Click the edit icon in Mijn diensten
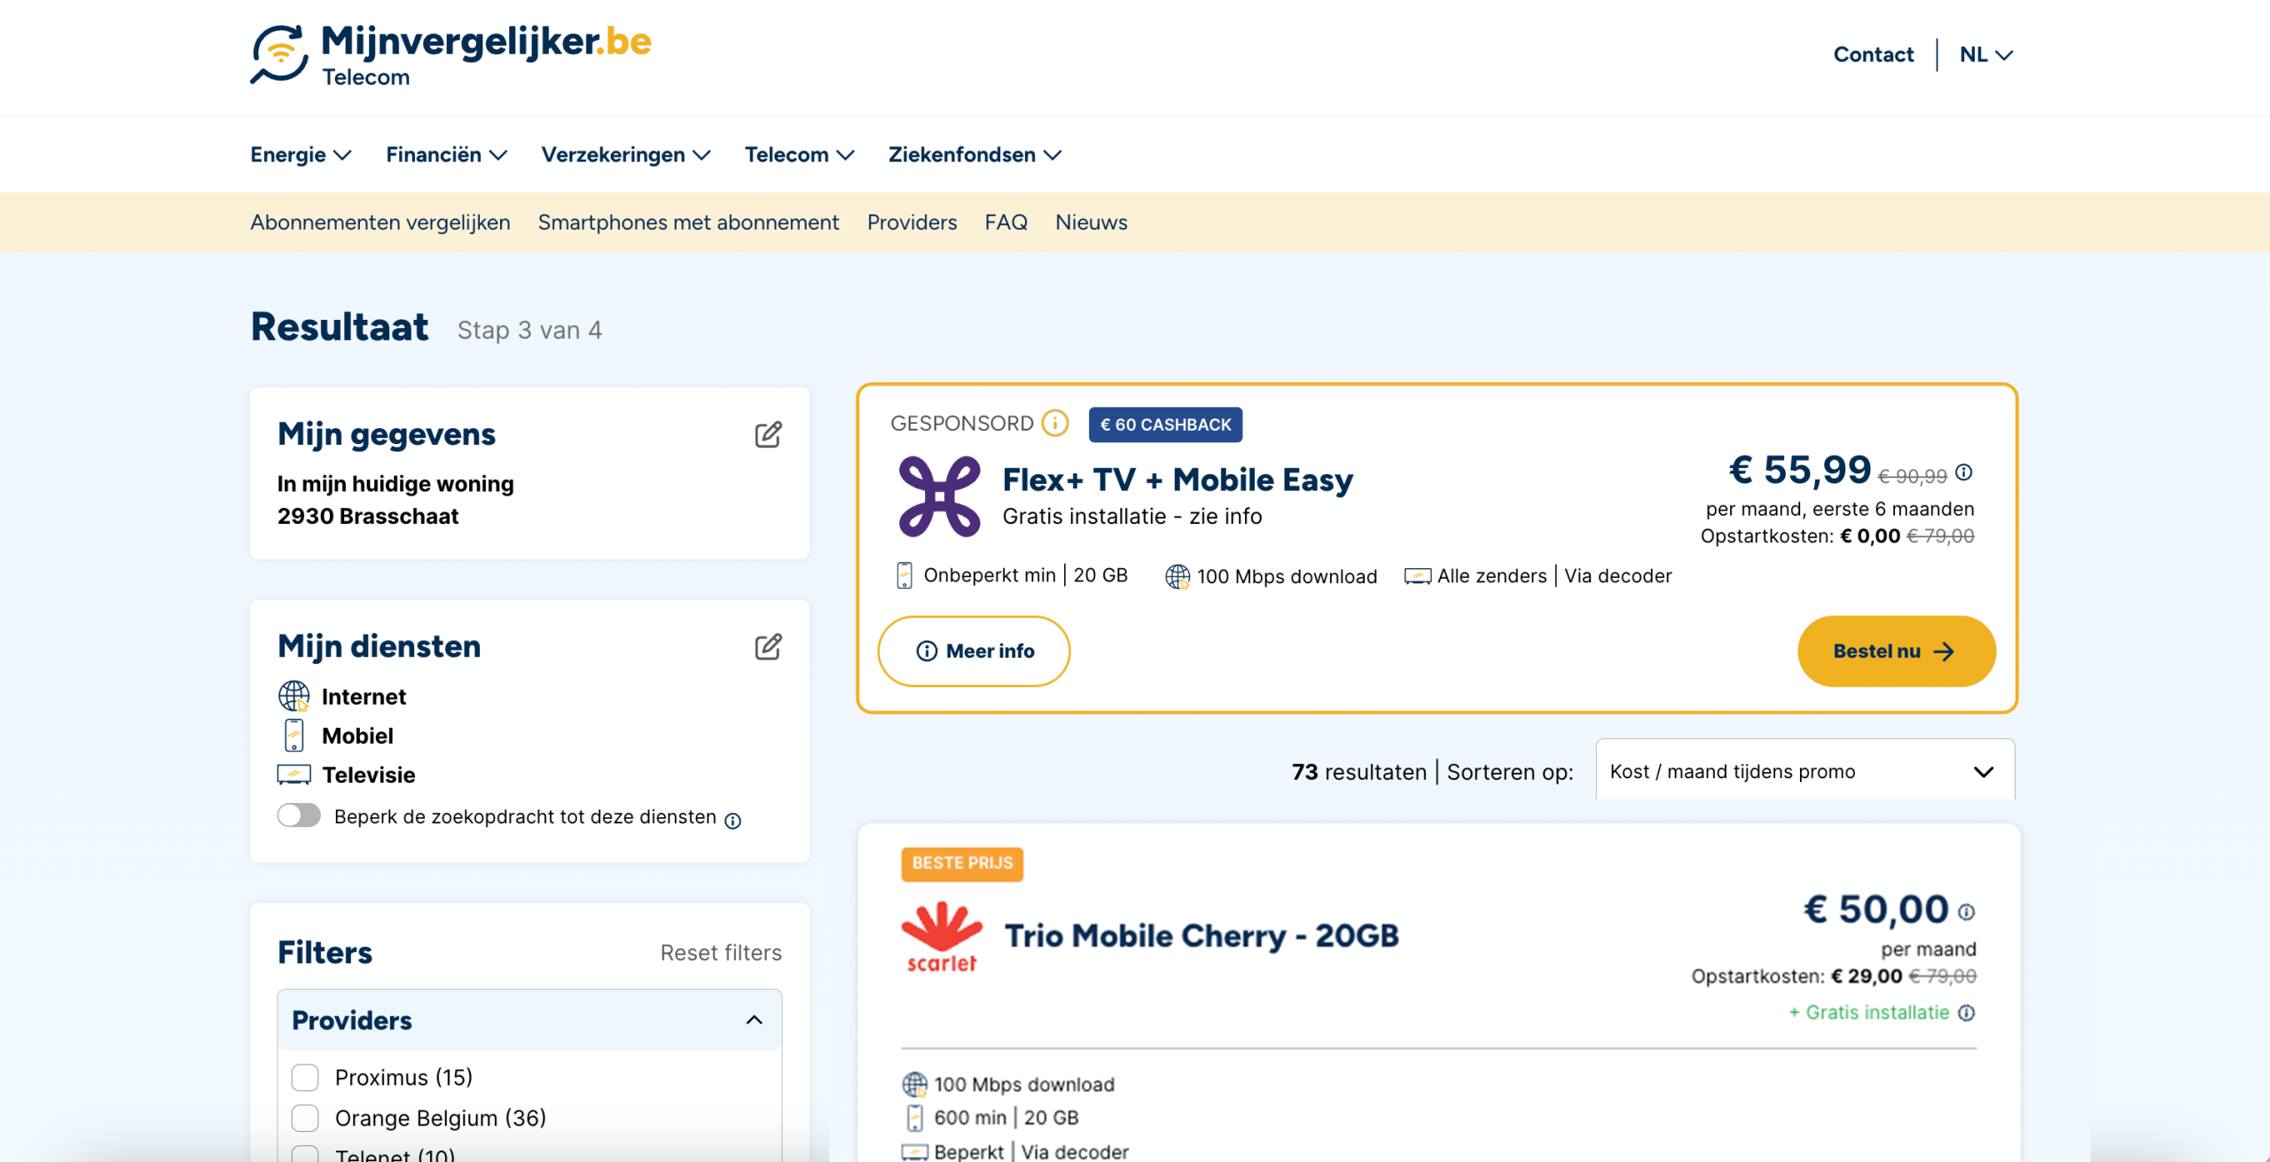Viewport: 2270px width, 1162px height. point(768,647)
